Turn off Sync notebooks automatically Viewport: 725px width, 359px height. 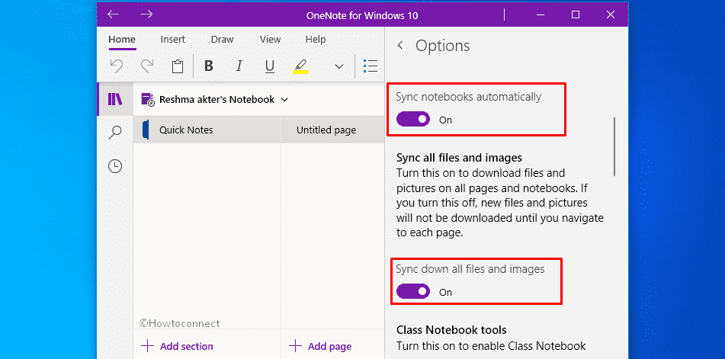[413, 119]
